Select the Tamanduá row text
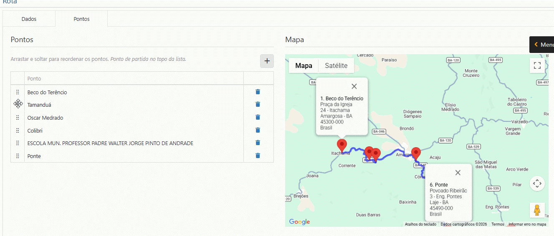 [39, 105]
